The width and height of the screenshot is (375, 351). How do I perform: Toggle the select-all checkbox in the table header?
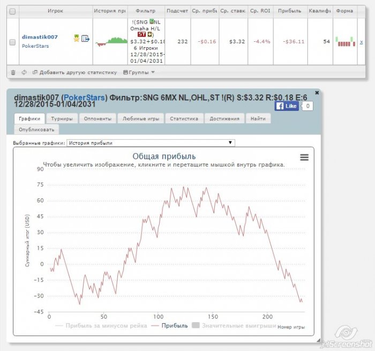pos(12,11)
